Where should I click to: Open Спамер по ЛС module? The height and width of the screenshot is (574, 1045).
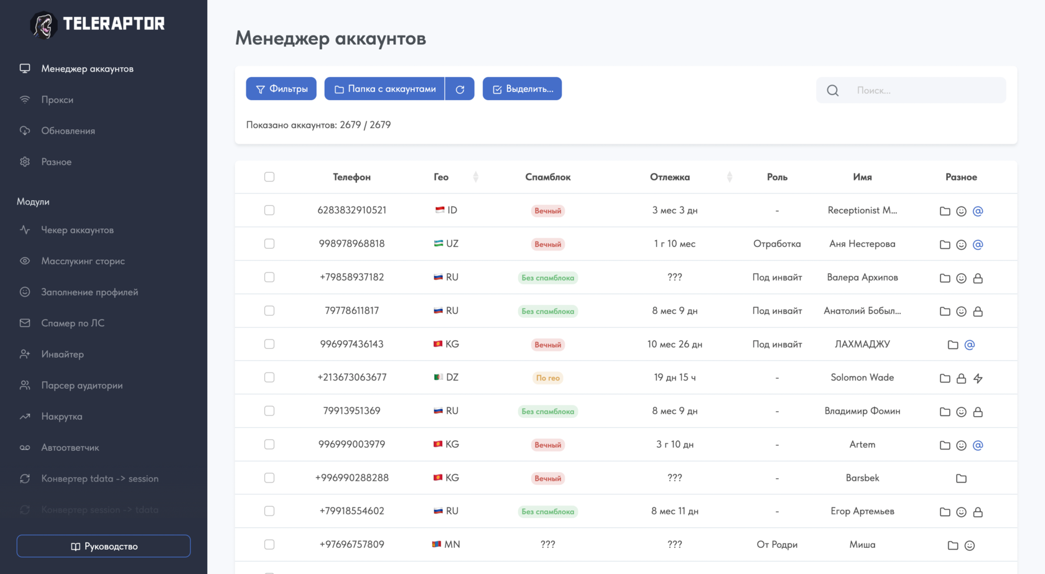point(73,323)
